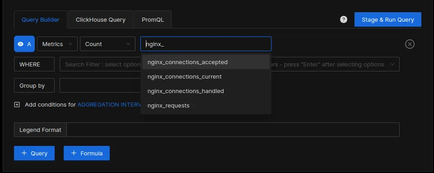434x173 pixels.
Task: Click the Group by label
Action: click(34, 85)
